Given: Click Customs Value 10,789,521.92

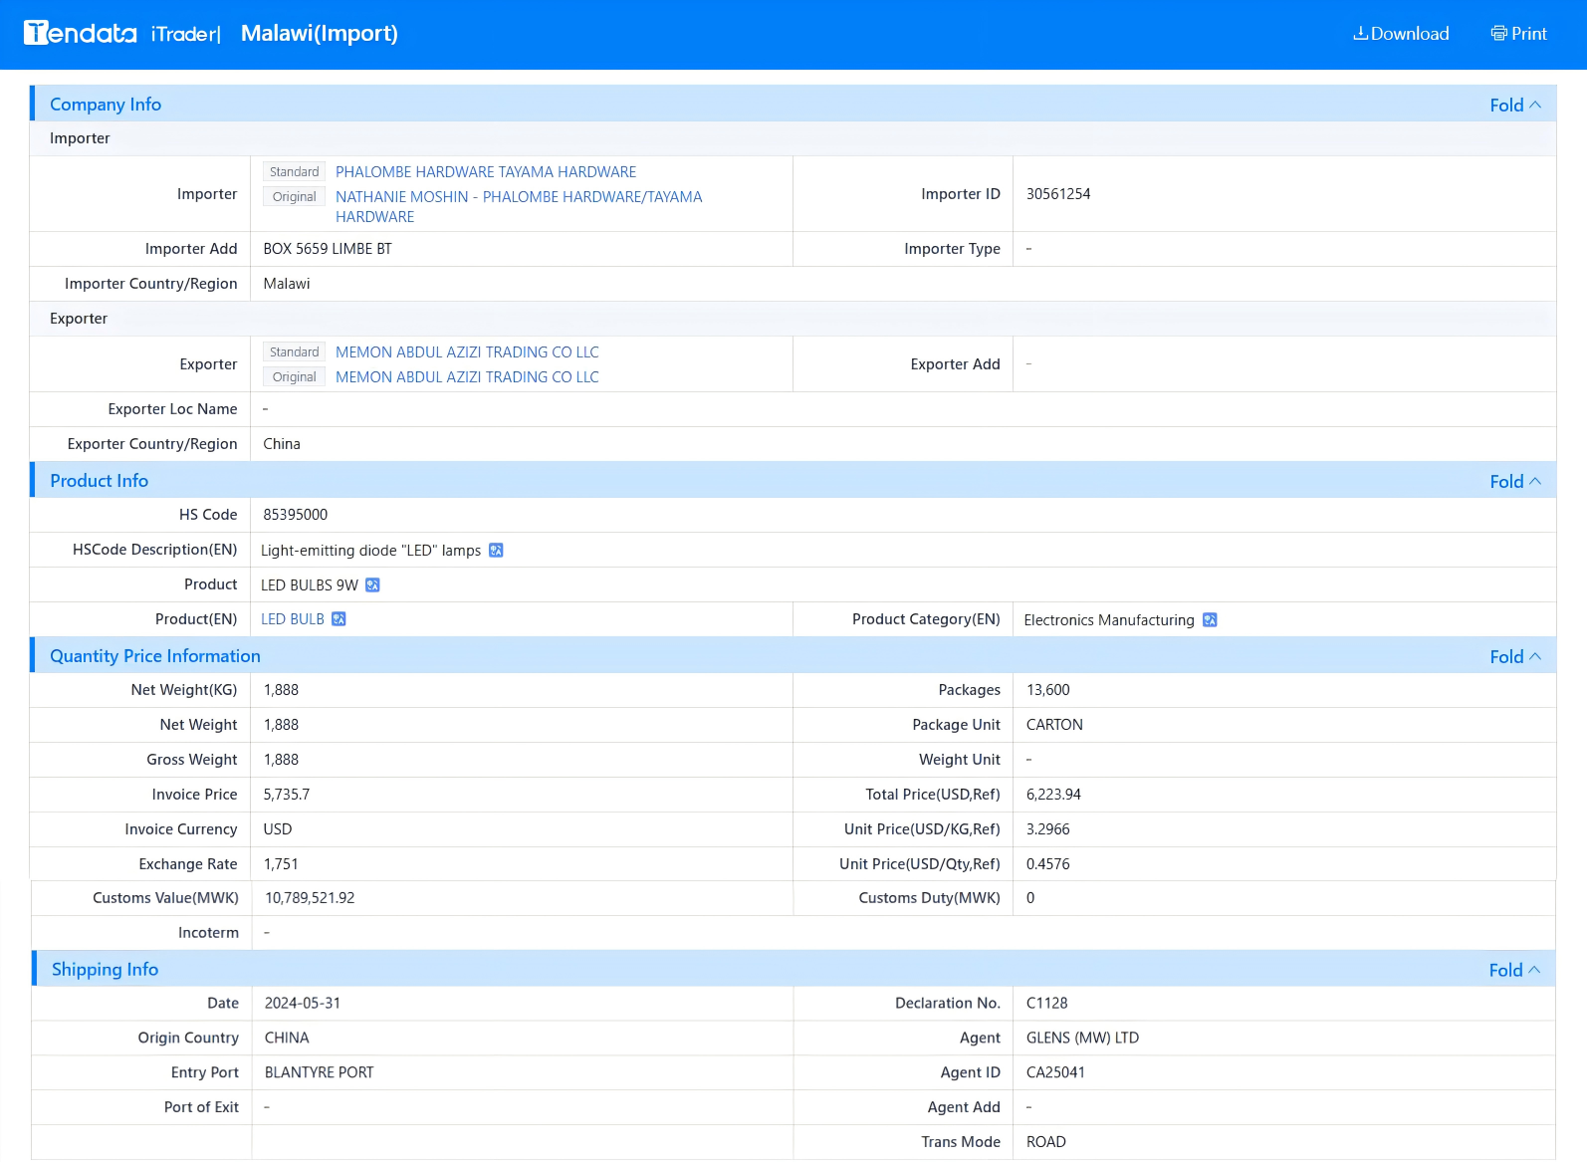Looking at the screenshot, I should tap(310, 898).
